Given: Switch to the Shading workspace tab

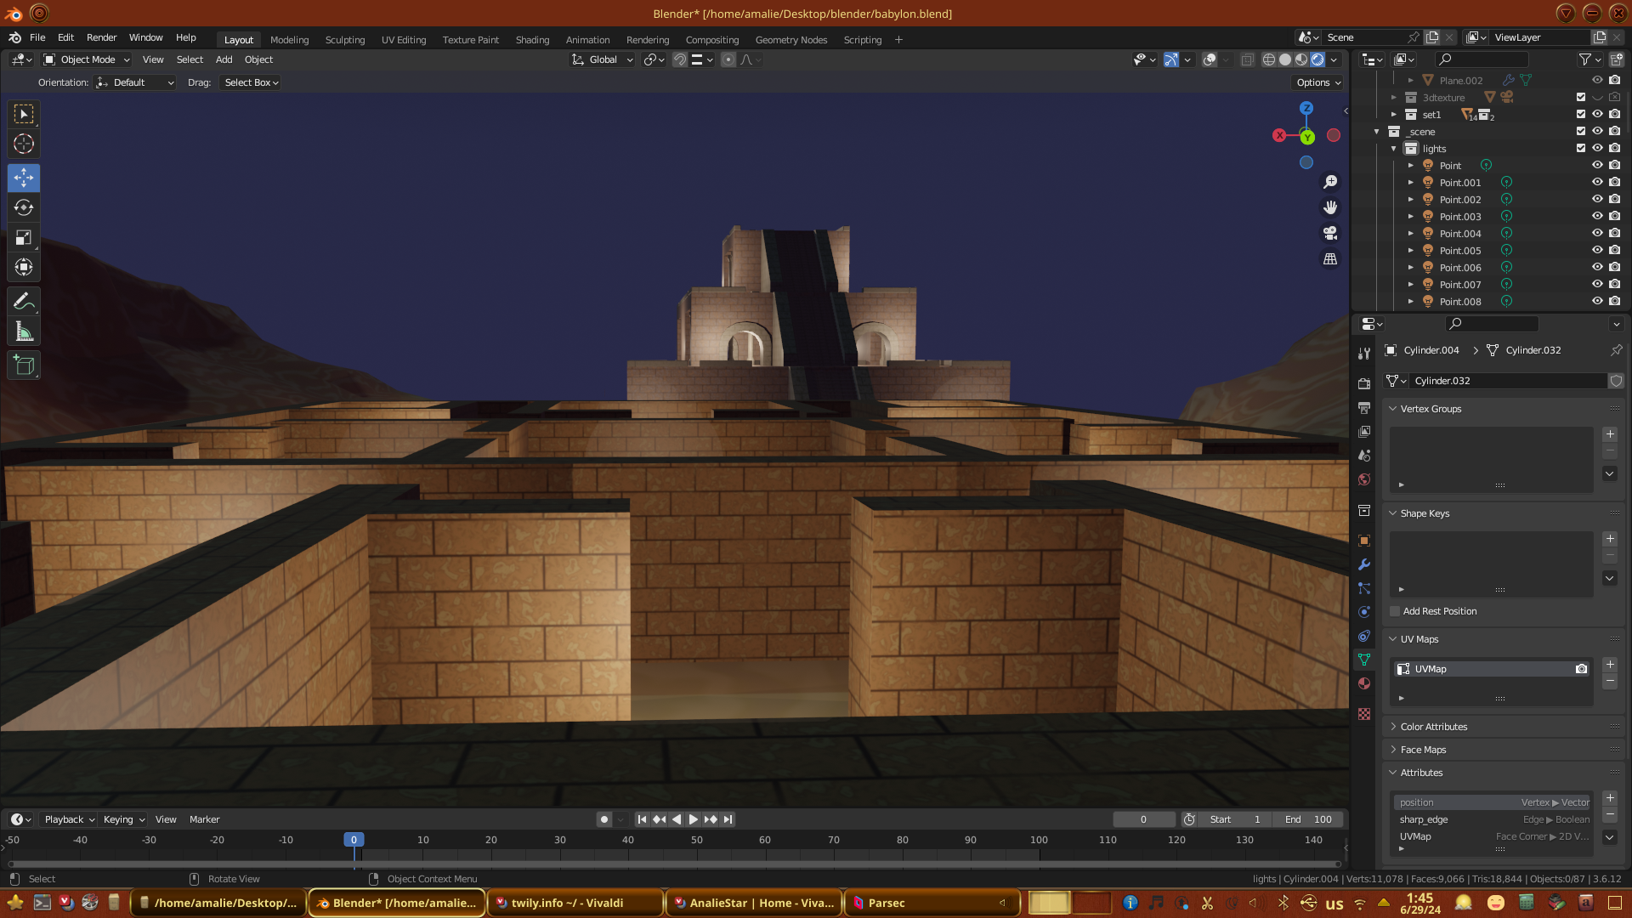Looking at the screenshot, I should pos(532,40).
